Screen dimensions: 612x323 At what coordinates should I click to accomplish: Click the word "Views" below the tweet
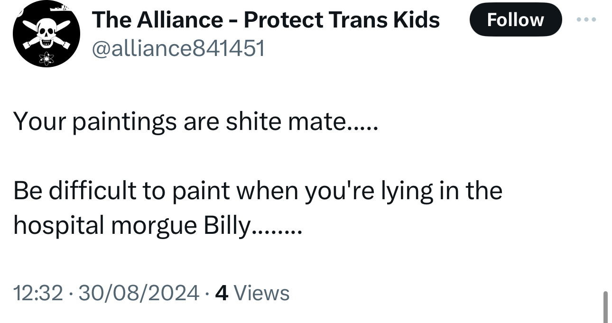click(x=261, y=293)
